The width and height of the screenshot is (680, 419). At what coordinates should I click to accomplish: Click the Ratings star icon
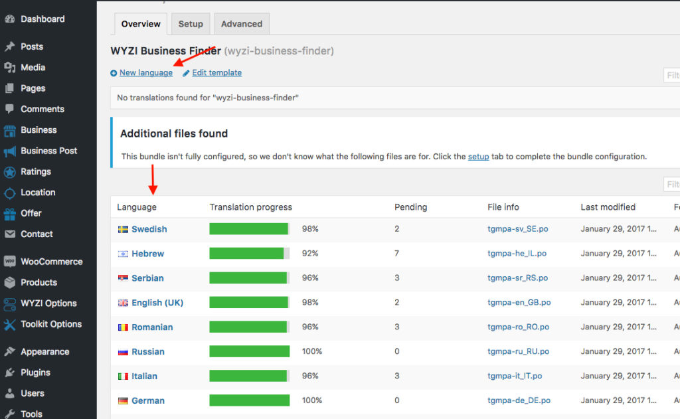pos(9,172)
